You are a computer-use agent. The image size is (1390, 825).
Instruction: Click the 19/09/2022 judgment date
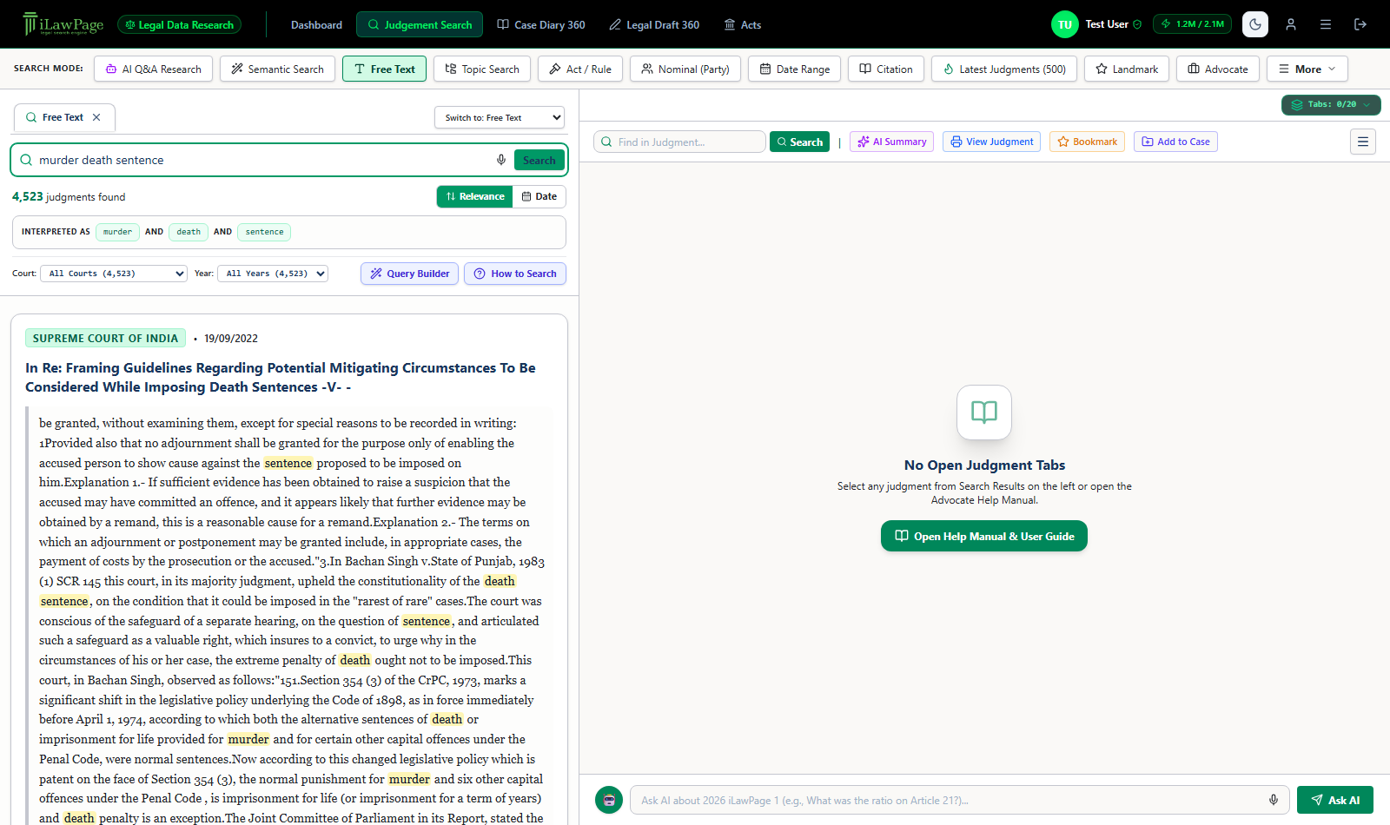click(231, 339)
